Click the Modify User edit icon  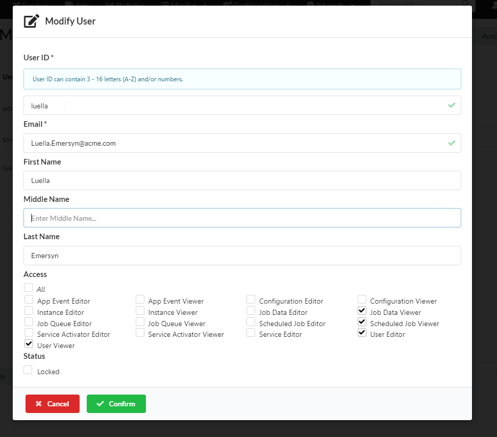pos(32,21)
